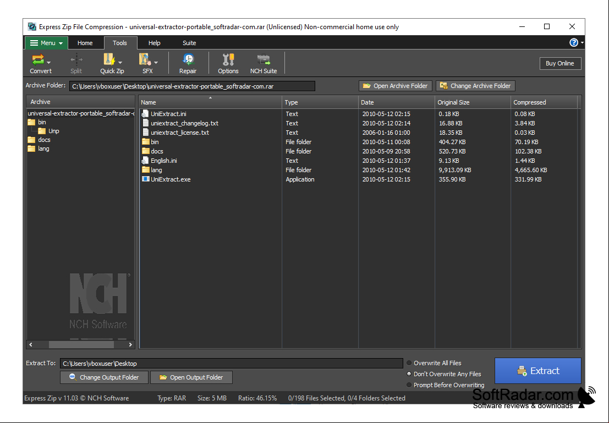Switch to the Home tab
The image size is (609, 423).
(x=85, y=43)
